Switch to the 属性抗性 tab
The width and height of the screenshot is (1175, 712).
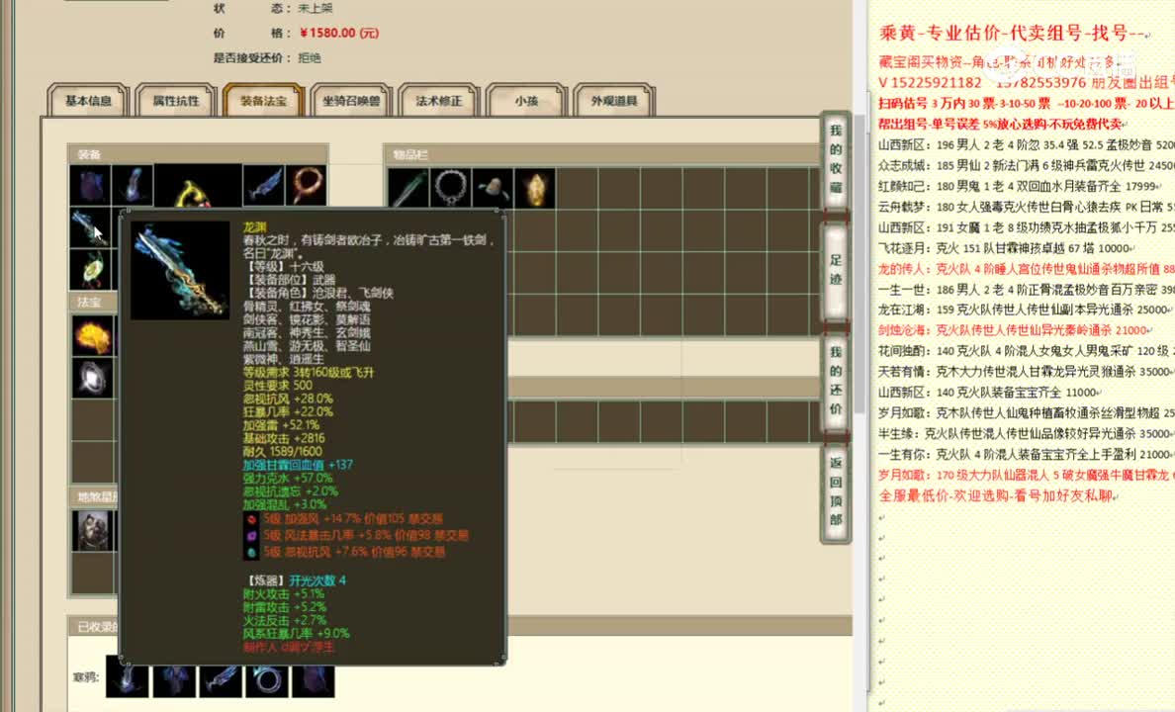pyautogui.click(x=176, y=101)
